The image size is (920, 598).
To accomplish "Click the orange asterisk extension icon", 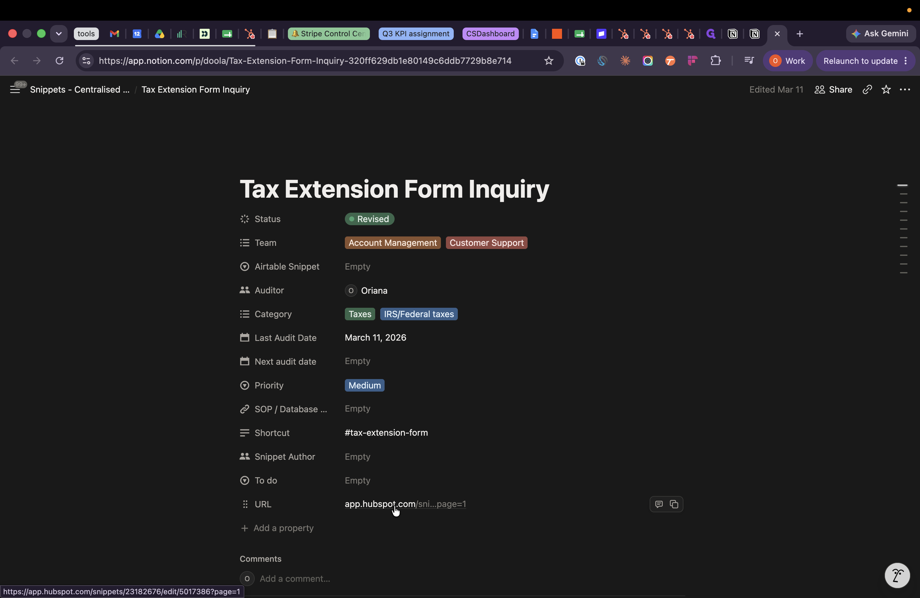I will pos(625,61).
